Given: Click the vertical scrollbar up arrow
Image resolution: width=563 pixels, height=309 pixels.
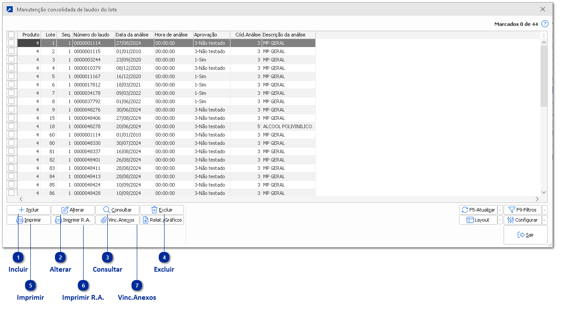Looking at the screenshot, I should click(x=544, y=43).
